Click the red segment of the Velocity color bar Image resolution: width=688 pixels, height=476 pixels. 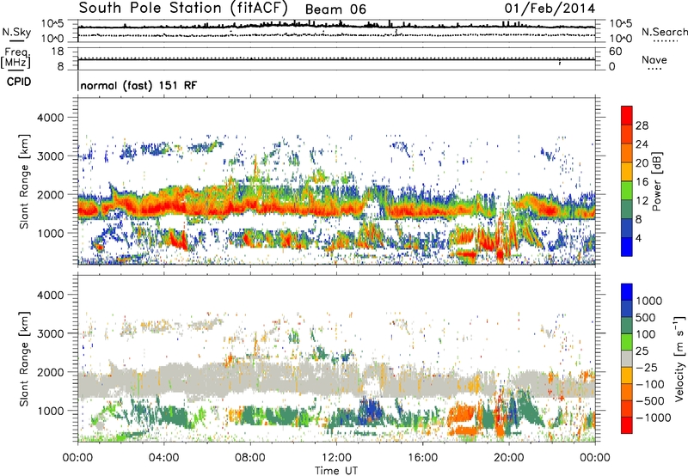pyautogui.click(x=627, y=425)
